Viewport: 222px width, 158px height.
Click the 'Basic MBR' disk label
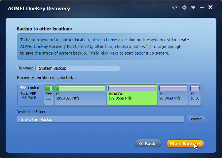28,94
